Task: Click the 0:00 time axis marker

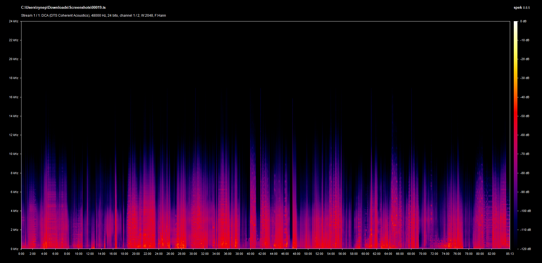Action: [x=21, y=254]
